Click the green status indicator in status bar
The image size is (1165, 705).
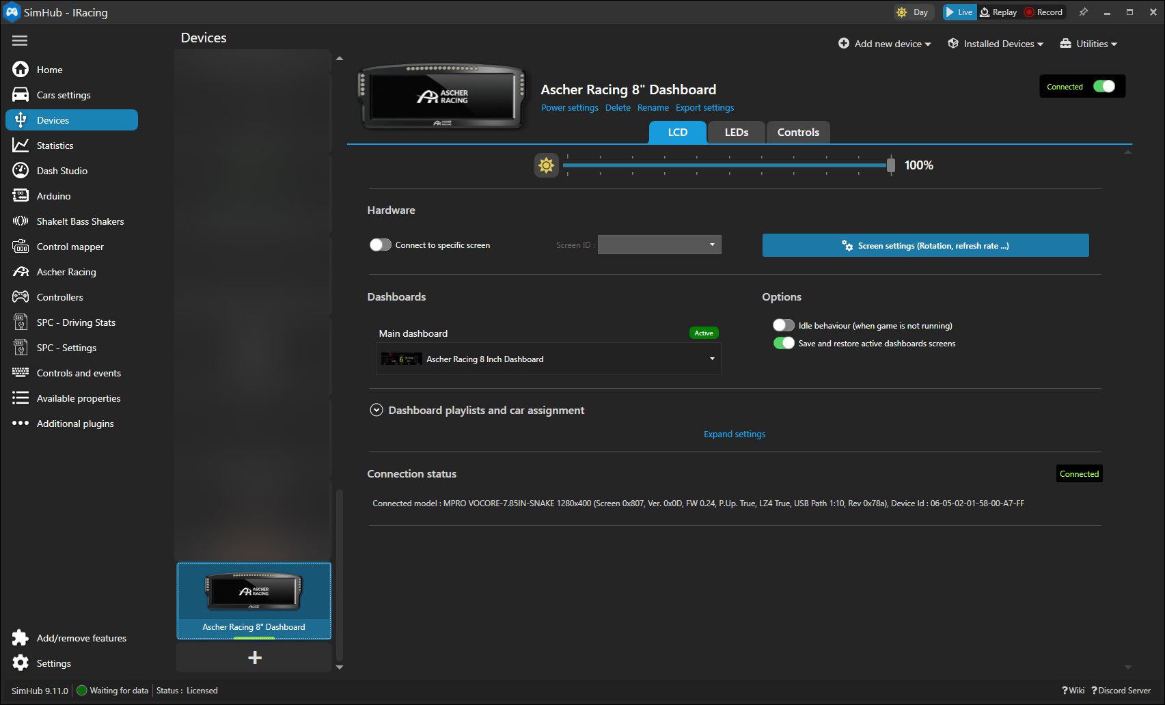pos(82,691)
